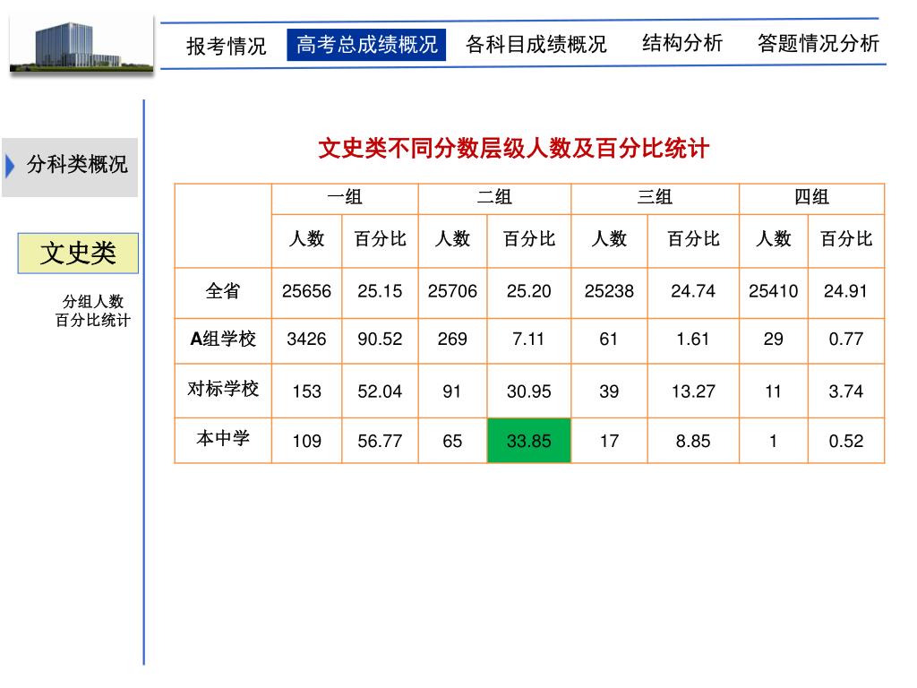This screenshot has width=917, height=688.
Task: Open the 报考情况 tab
Action: pyautogui.click(x=227, y=46)
